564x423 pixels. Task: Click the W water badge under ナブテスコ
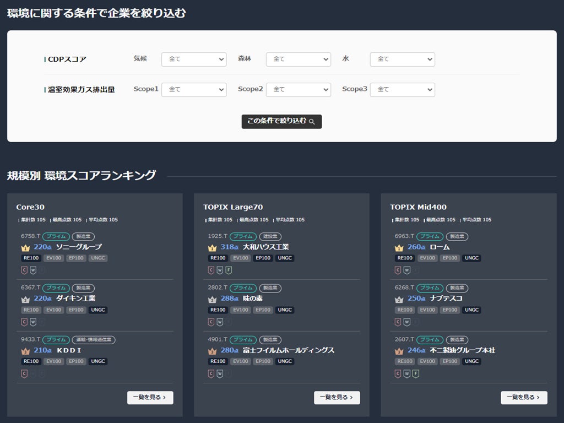pyautogui.click(x=406, y=322)
